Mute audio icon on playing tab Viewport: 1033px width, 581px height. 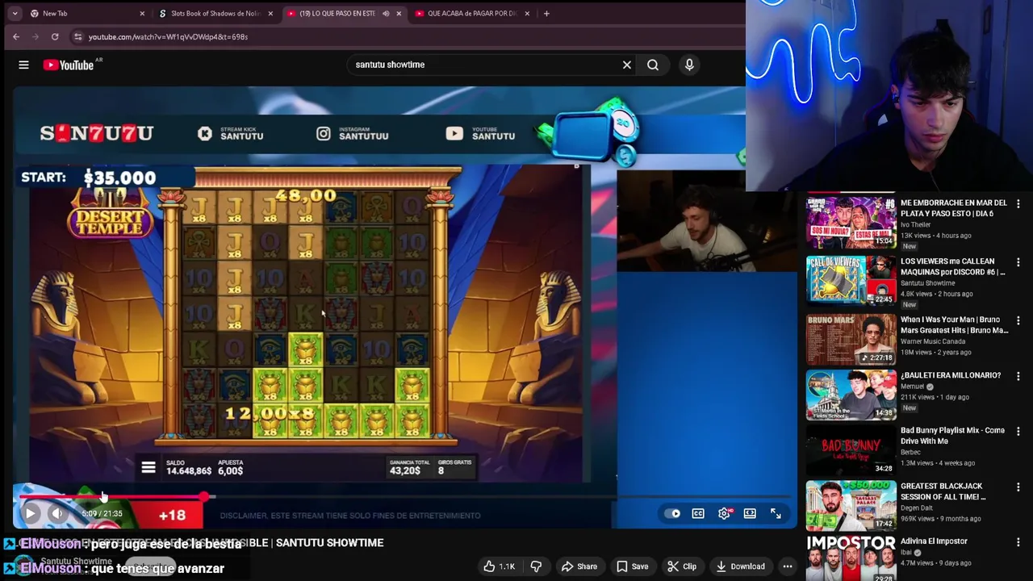pyautogui.click(x=385, y=13)
